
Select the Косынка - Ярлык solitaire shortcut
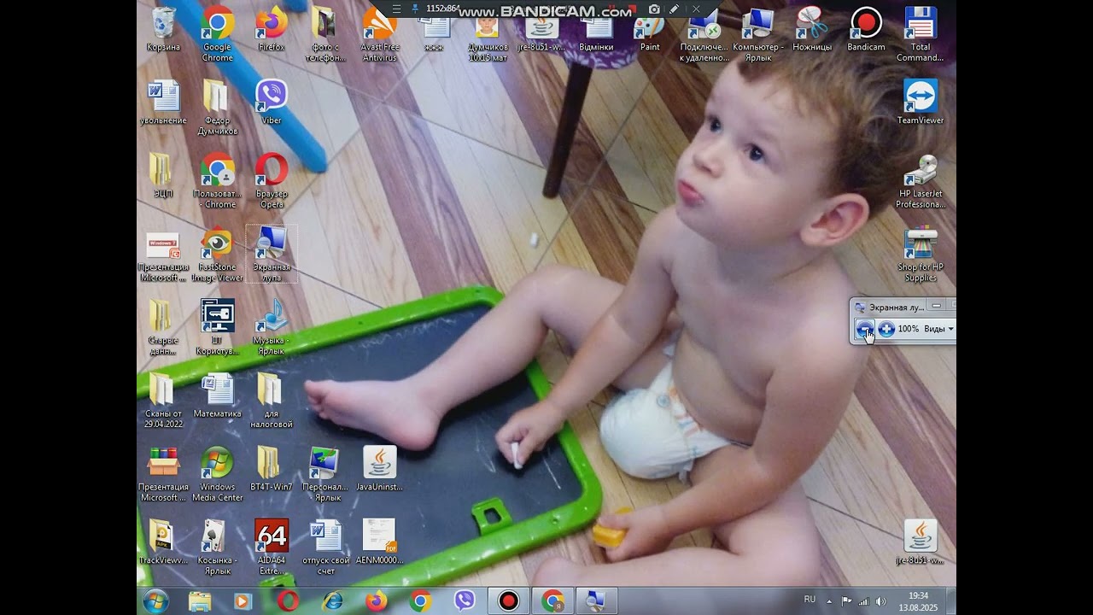[218, 548]
